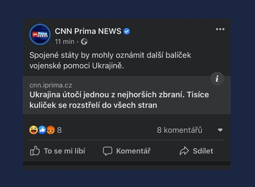The width and height of the screenshot is (255, 187).
Task: Click the share arrow icon
Action: click(x=184, y=151)
